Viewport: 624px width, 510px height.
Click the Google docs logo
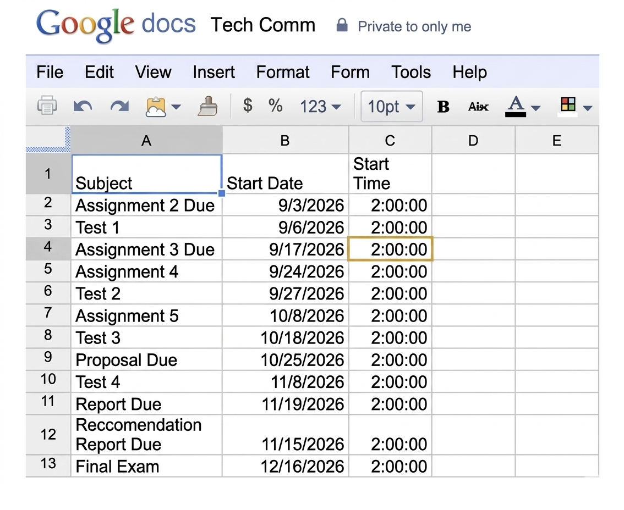116,25
